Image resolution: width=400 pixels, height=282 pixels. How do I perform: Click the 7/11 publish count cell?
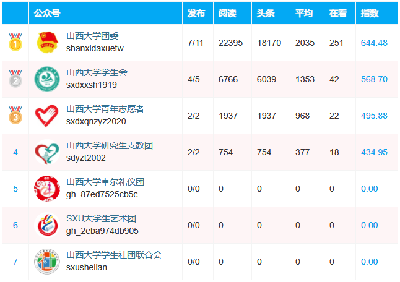tap(196, 43)
